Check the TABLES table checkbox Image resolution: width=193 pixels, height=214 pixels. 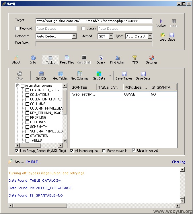pos(27,140)
